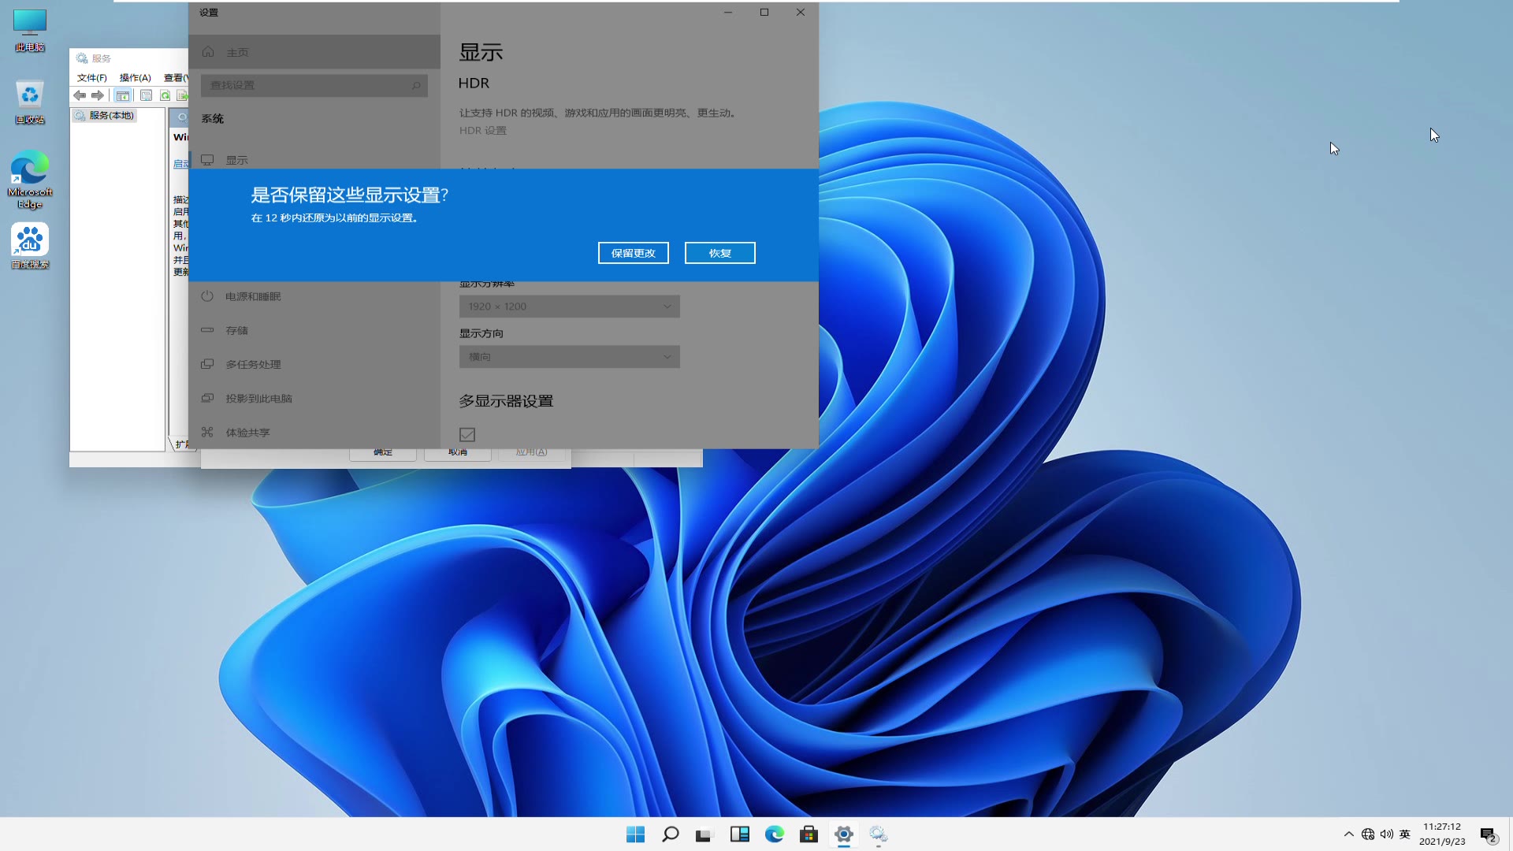Open the 文件(F) menu in Services
This screenshot has width=1513, height=851.
(91, 77)
